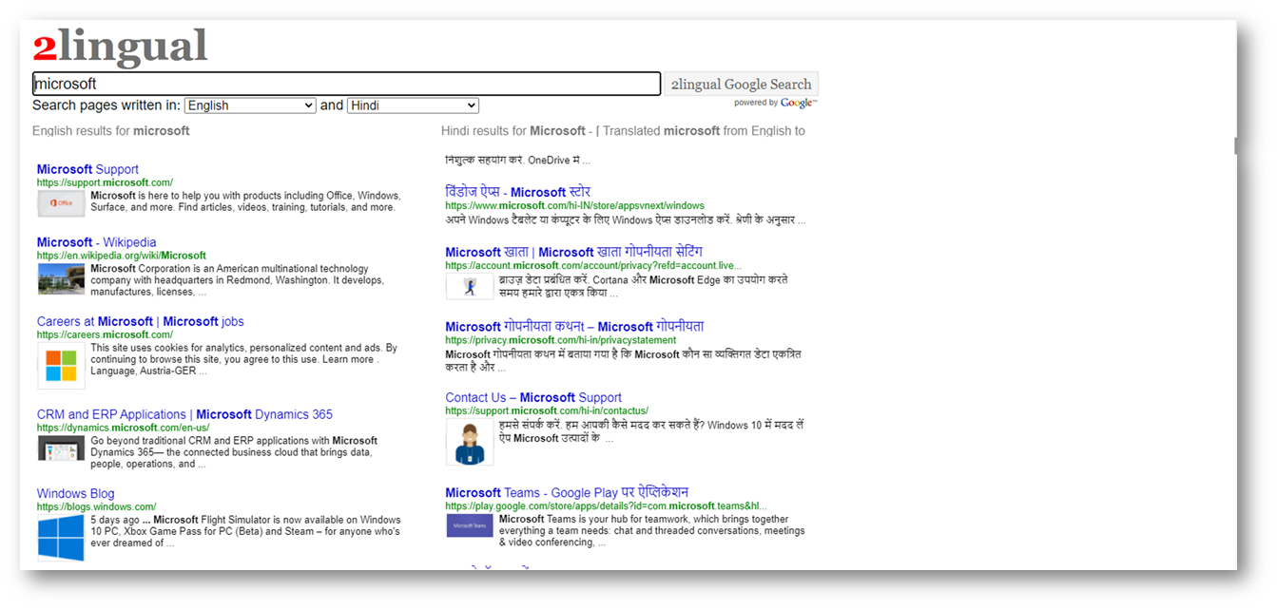The image size is (1277, 610).
Task: Click the Dynamics 365 screenshot thumbnail
Action: [x=61, y=448]
